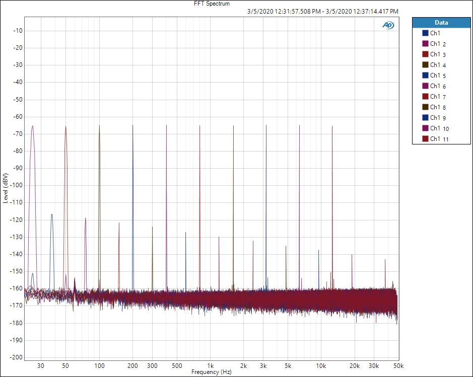Click the -60 label on level axis
The height and width of the screenshot is (377, 473).
[18, 117]
